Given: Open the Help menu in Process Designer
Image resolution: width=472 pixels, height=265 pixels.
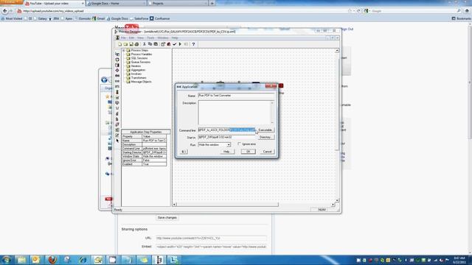Looking at the screenshot, I should (x=175, y=38).
